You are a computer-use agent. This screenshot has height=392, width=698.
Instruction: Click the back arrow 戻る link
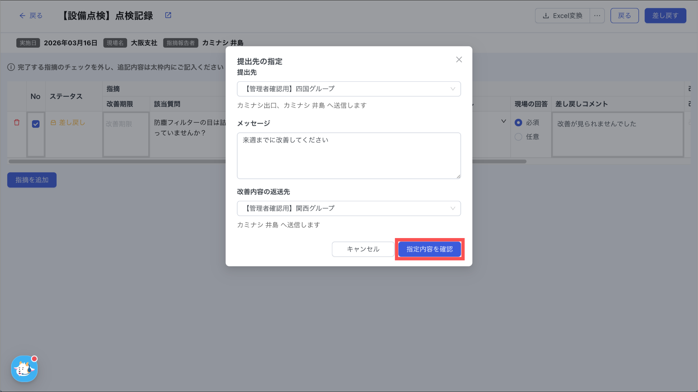(31, 16)
